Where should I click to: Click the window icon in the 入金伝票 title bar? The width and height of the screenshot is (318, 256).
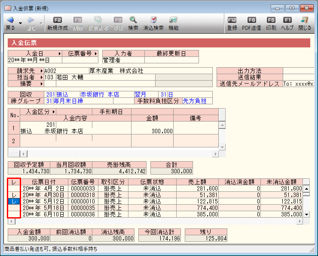coord(8,8)
